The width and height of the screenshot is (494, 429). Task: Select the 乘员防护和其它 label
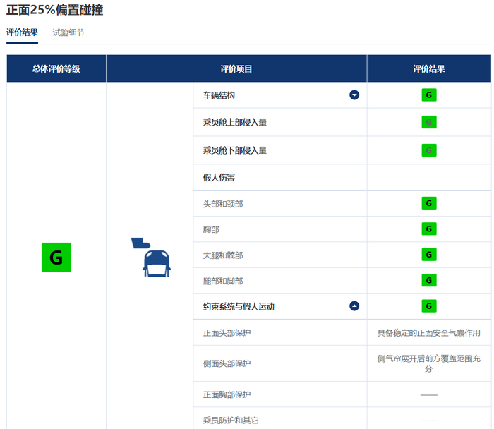[x=231, y=421]
